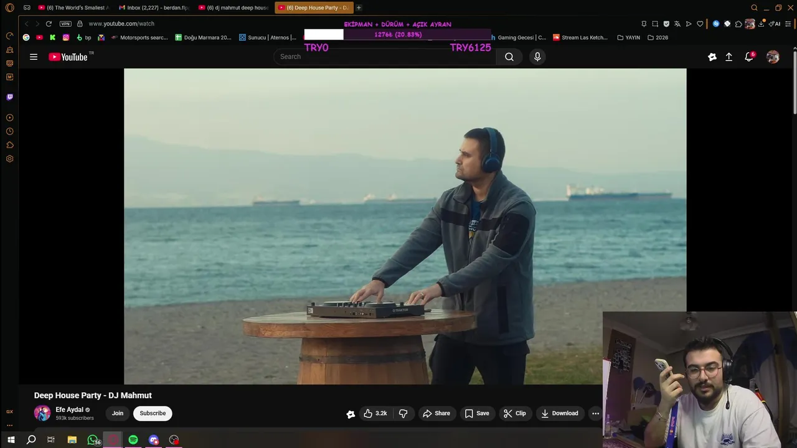The image size is (797, 448).
Task: Open a new tab with plus button
Action: (x=359, y=8)
